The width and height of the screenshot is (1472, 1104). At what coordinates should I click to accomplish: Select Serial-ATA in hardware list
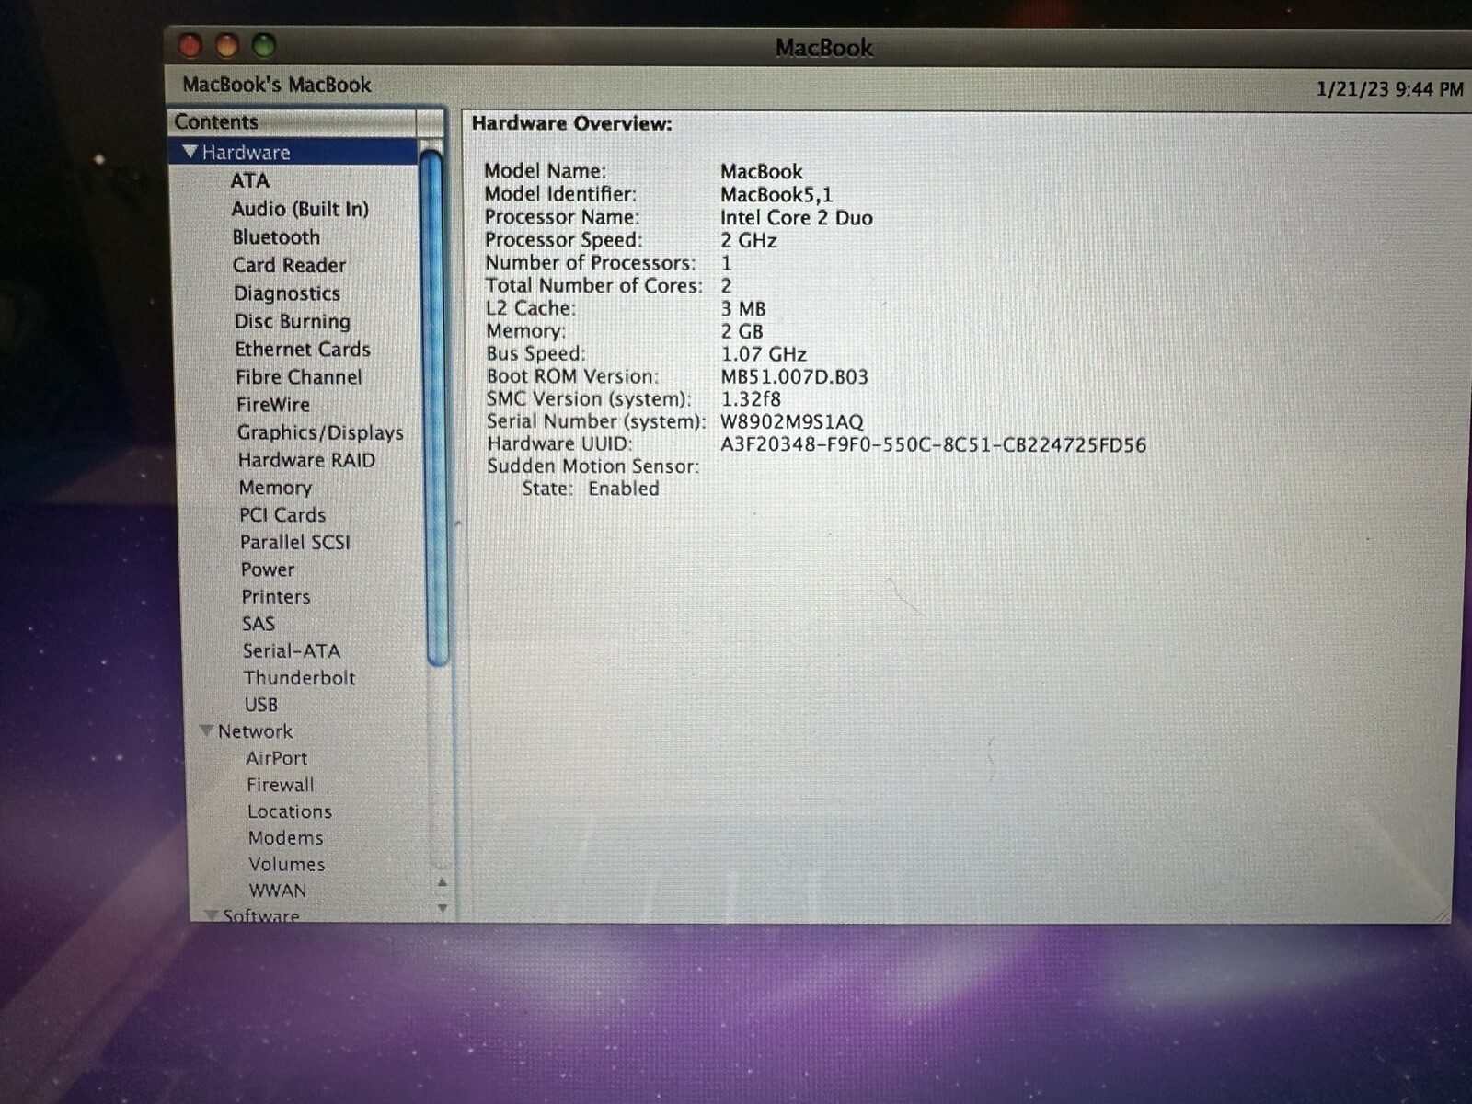coord(291,651)
